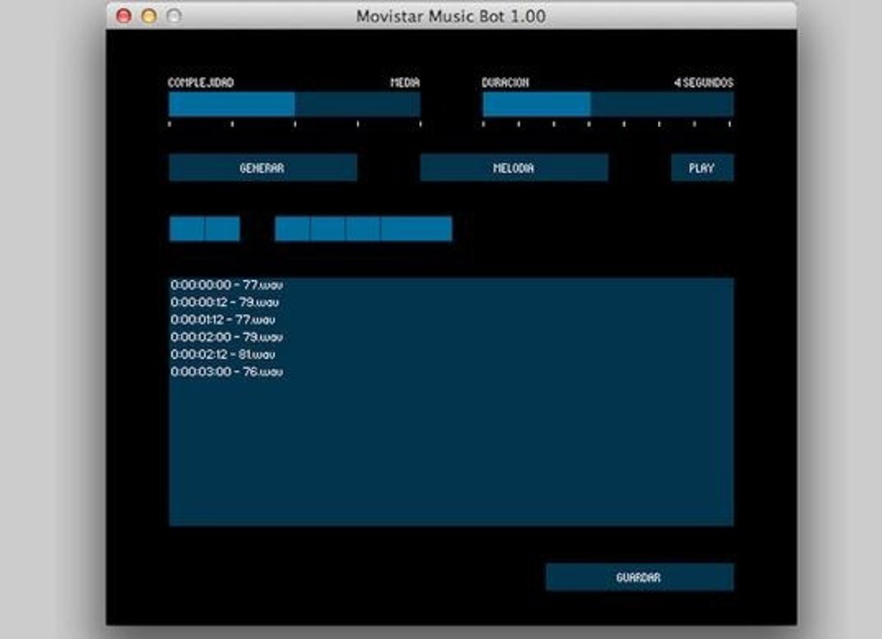Save the melody with GUARDAR

(639, 577)
